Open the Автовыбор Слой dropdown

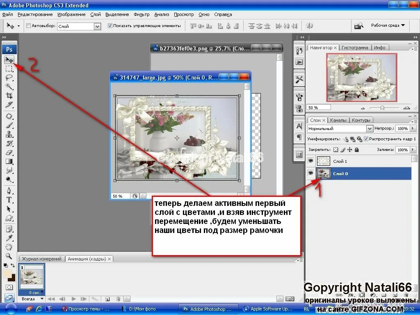click(x=97, y=26)
